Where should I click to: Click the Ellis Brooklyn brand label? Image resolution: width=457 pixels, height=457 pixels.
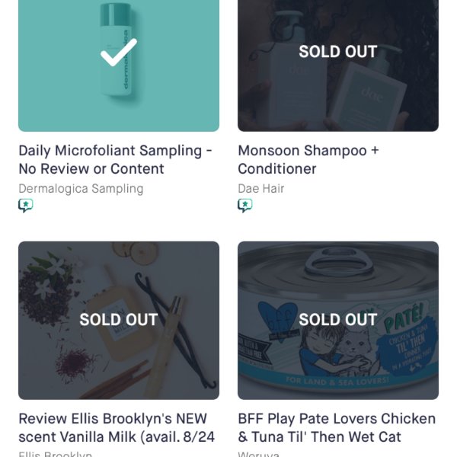[x=56, y=454]
